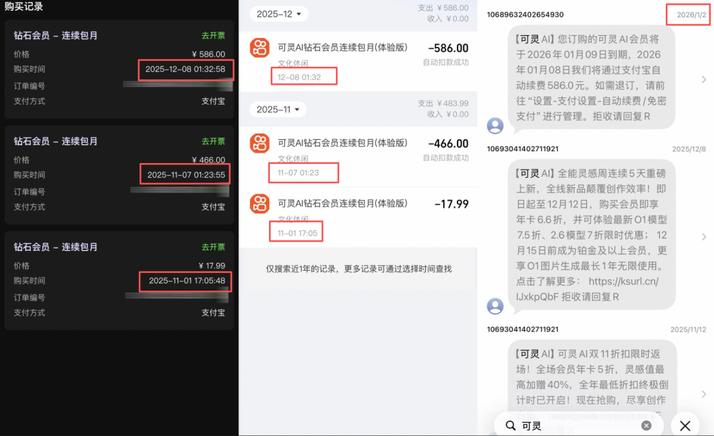Open the -17.99 Kling AI transaction icon
714x436 pixels.
pos(260,204)
